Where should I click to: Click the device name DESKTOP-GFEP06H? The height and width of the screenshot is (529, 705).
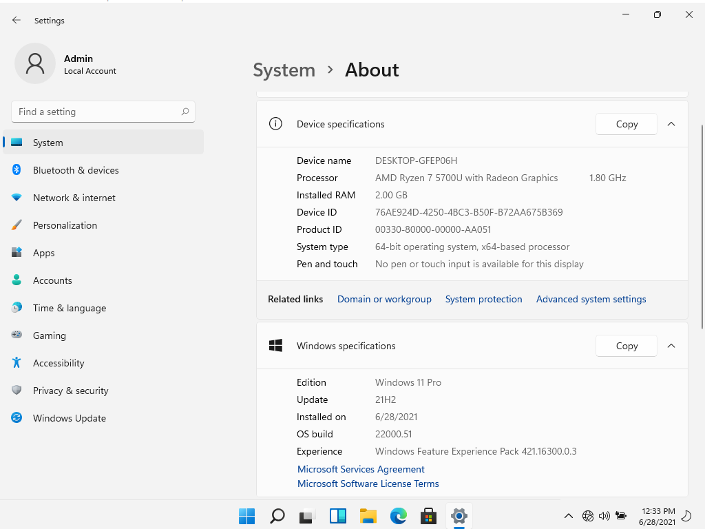coord(417,160)
